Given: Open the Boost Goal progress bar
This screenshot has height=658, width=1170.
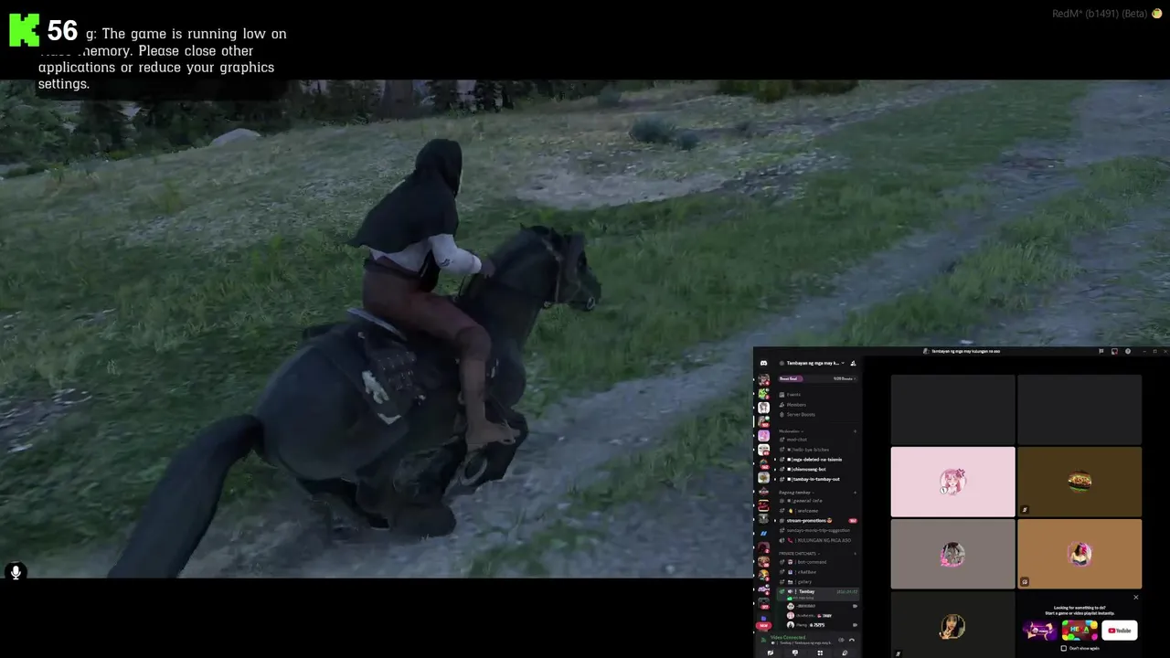Looking at the screenshot, I should click(818, 378).
